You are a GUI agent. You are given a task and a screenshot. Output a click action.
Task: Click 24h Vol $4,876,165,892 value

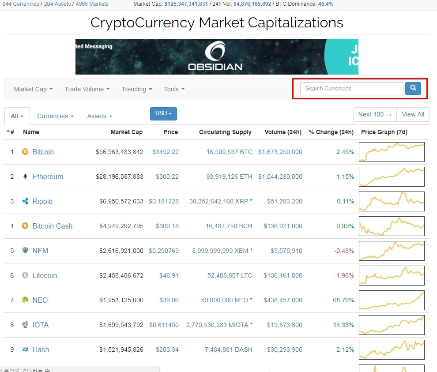tap(252, 4)
